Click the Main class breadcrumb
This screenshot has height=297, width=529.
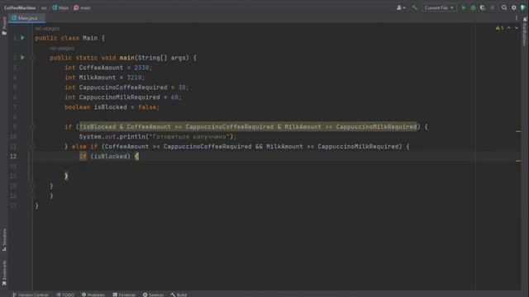[x=60, y=7]
